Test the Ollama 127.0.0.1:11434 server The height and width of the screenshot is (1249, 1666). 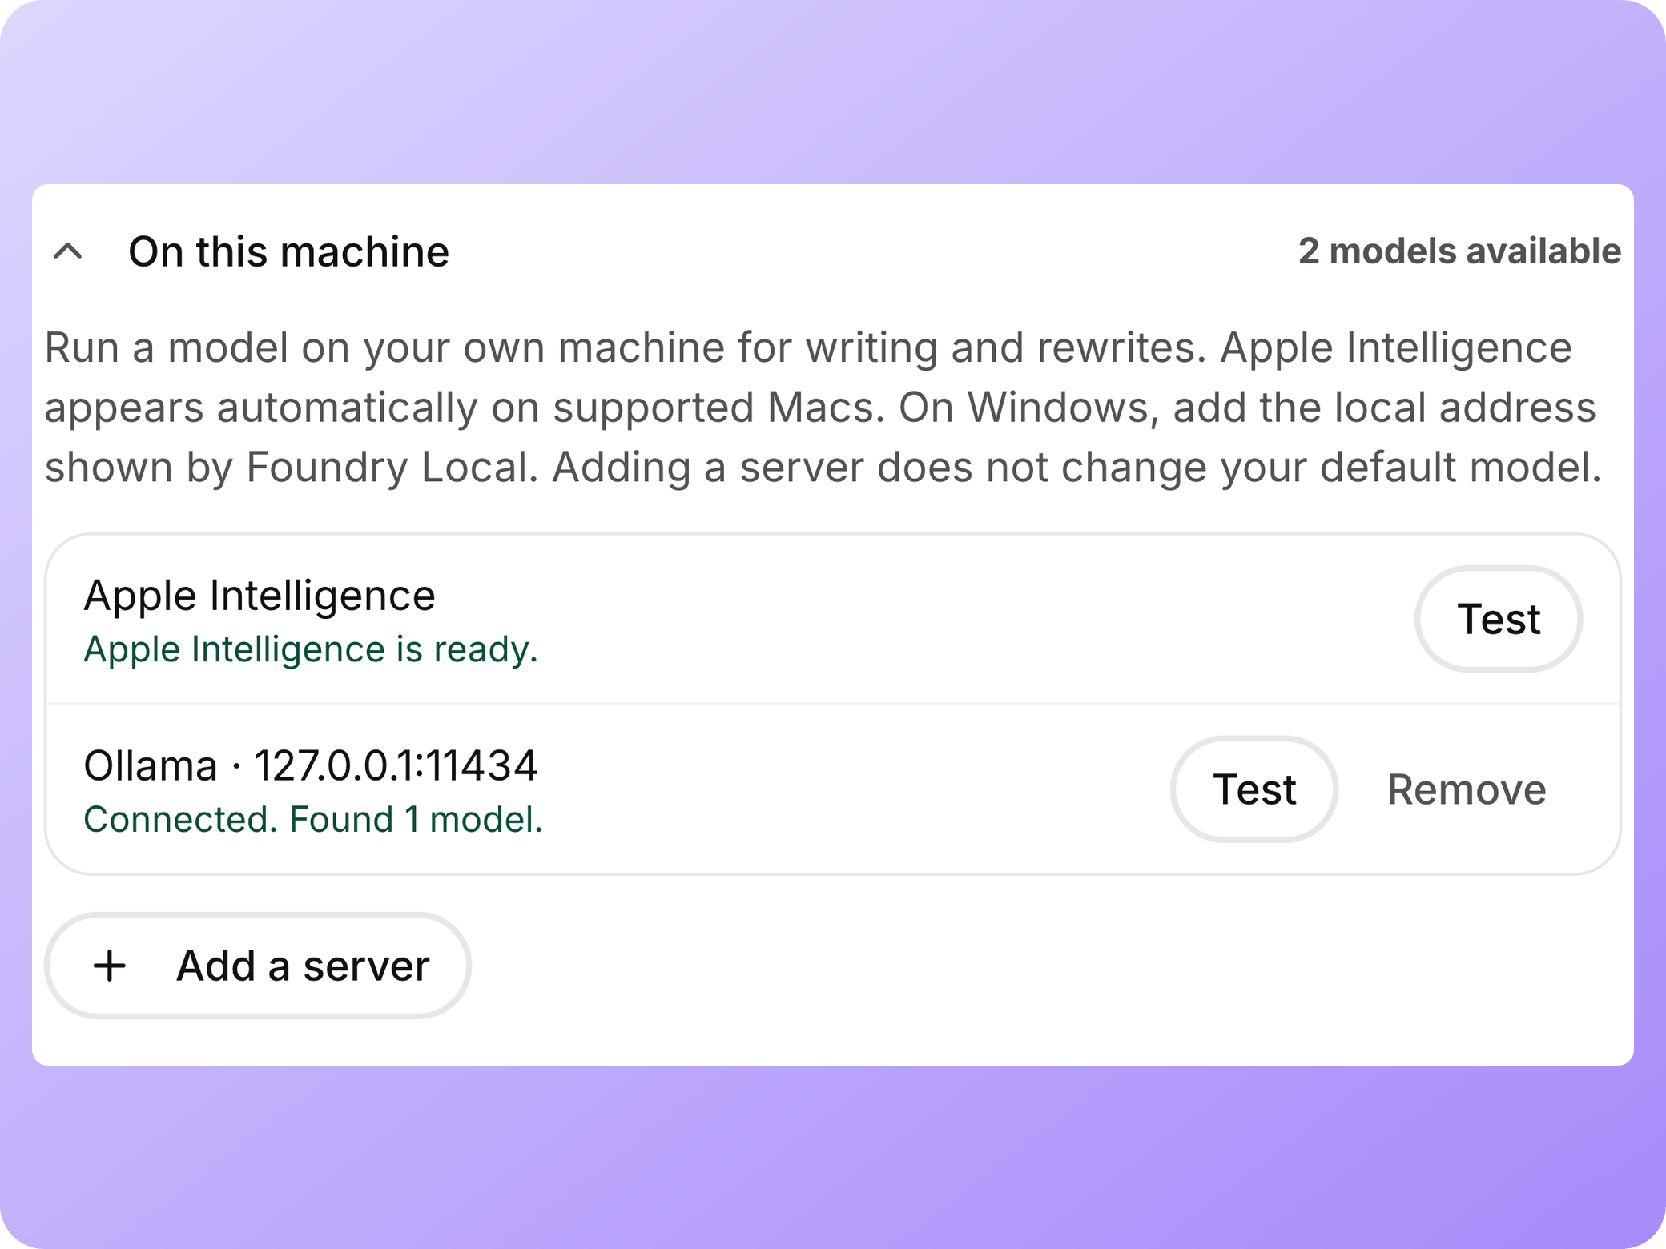coord(1254,789)
